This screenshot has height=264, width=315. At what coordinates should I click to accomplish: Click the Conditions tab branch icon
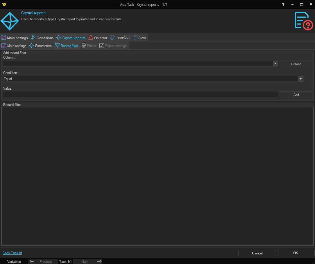[x=33, y=37]
